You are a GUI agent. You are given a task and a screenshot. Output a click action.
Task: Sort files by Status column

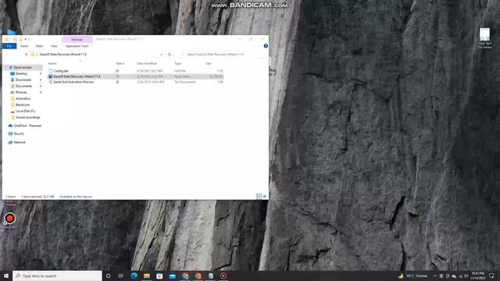tap(120, 63)
